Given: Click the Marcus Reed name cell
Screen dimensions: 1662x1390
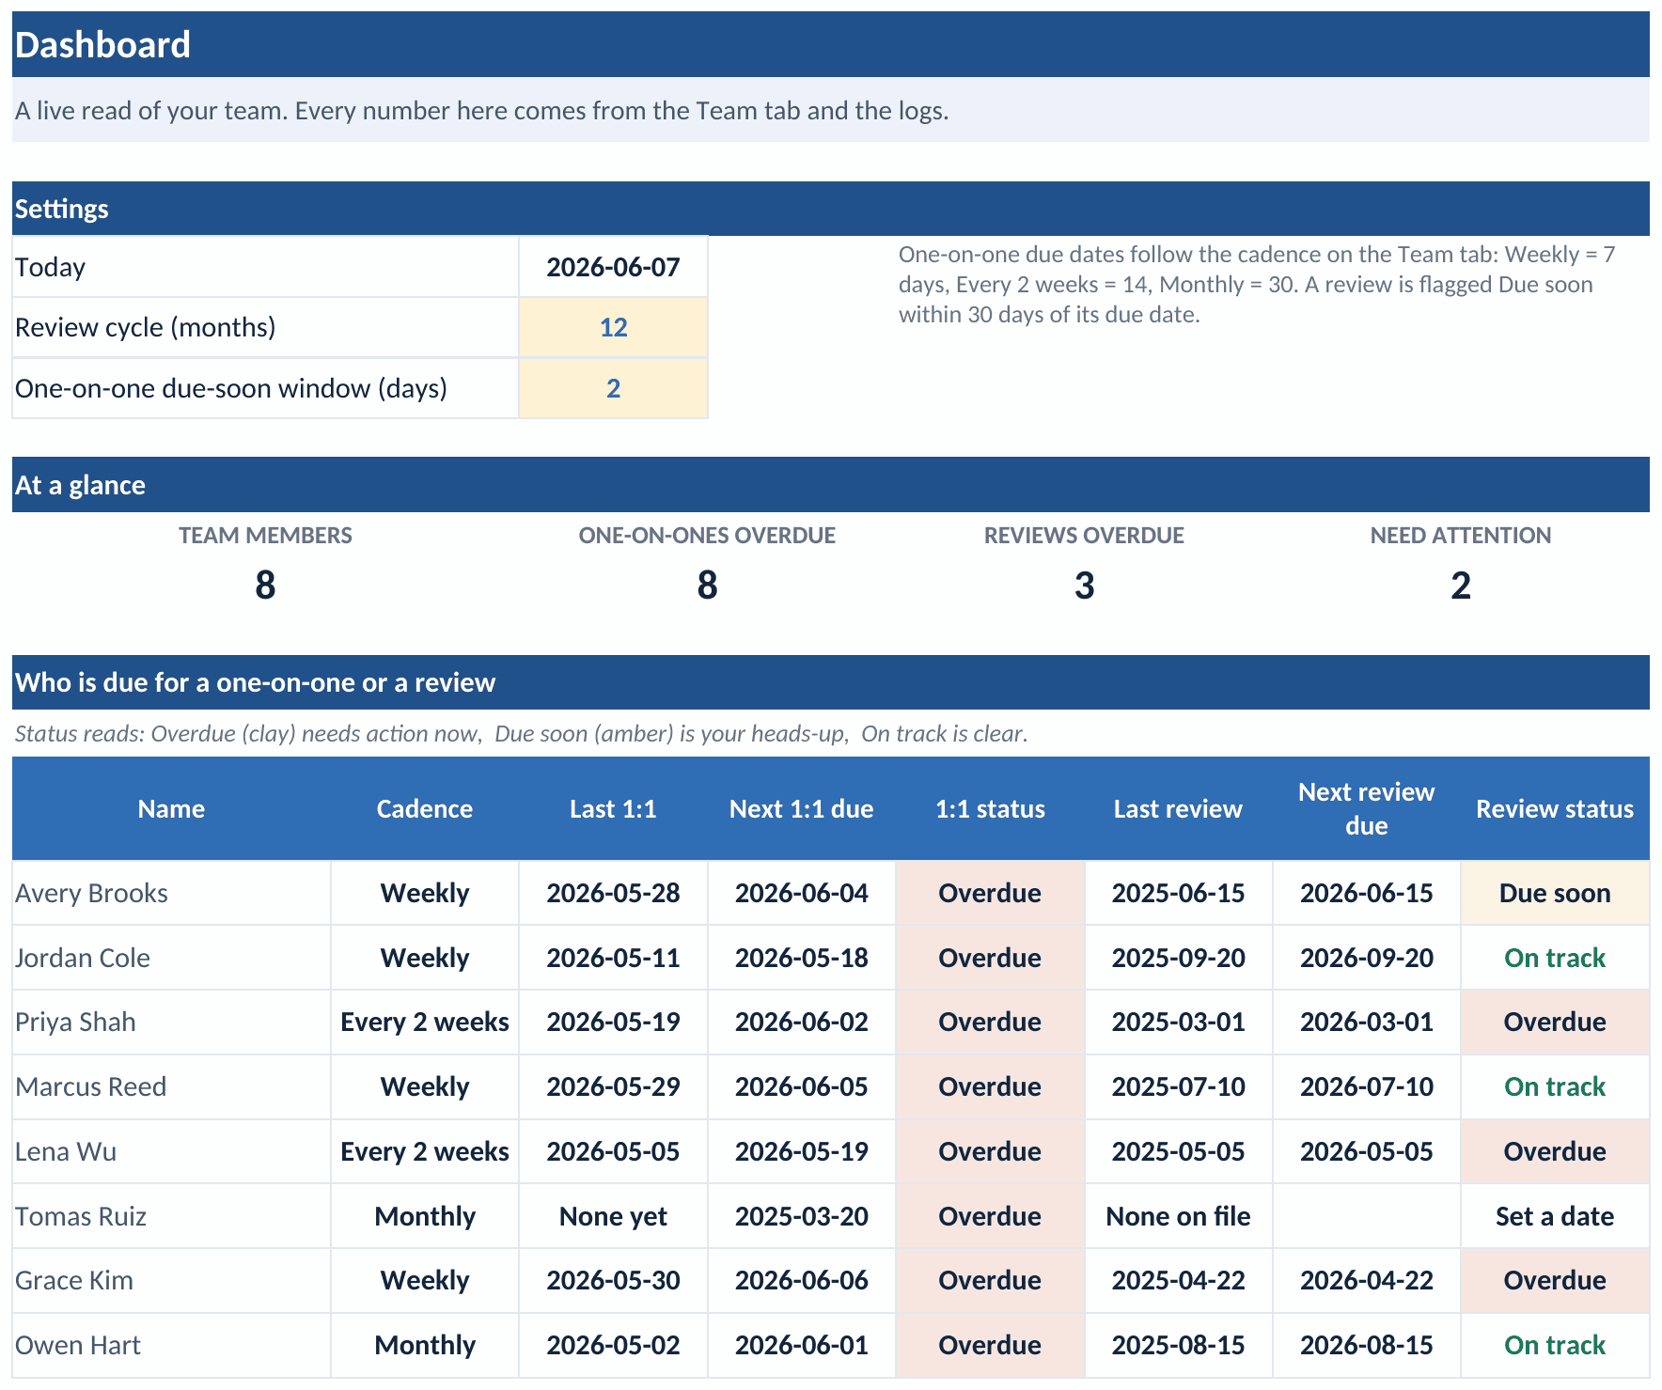Looking at the screenshot, I should [x=171, y=1086].
